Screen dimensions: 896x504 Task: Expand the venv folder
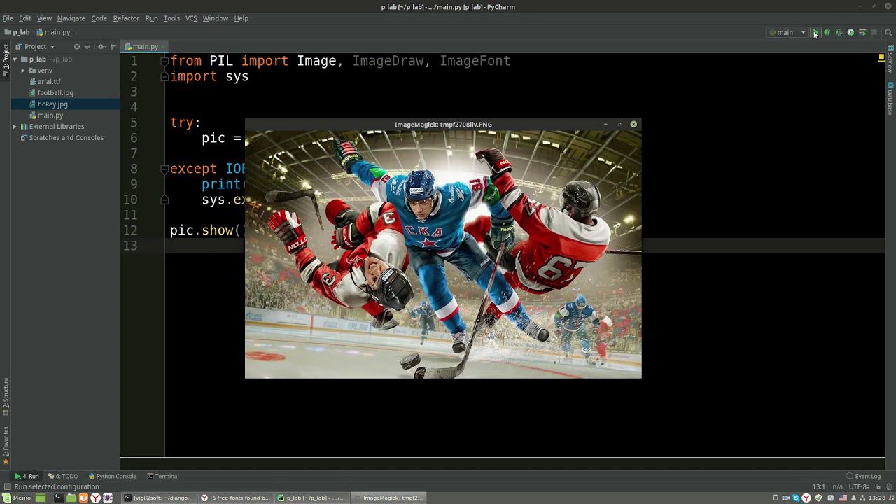[x=23, y=71]
